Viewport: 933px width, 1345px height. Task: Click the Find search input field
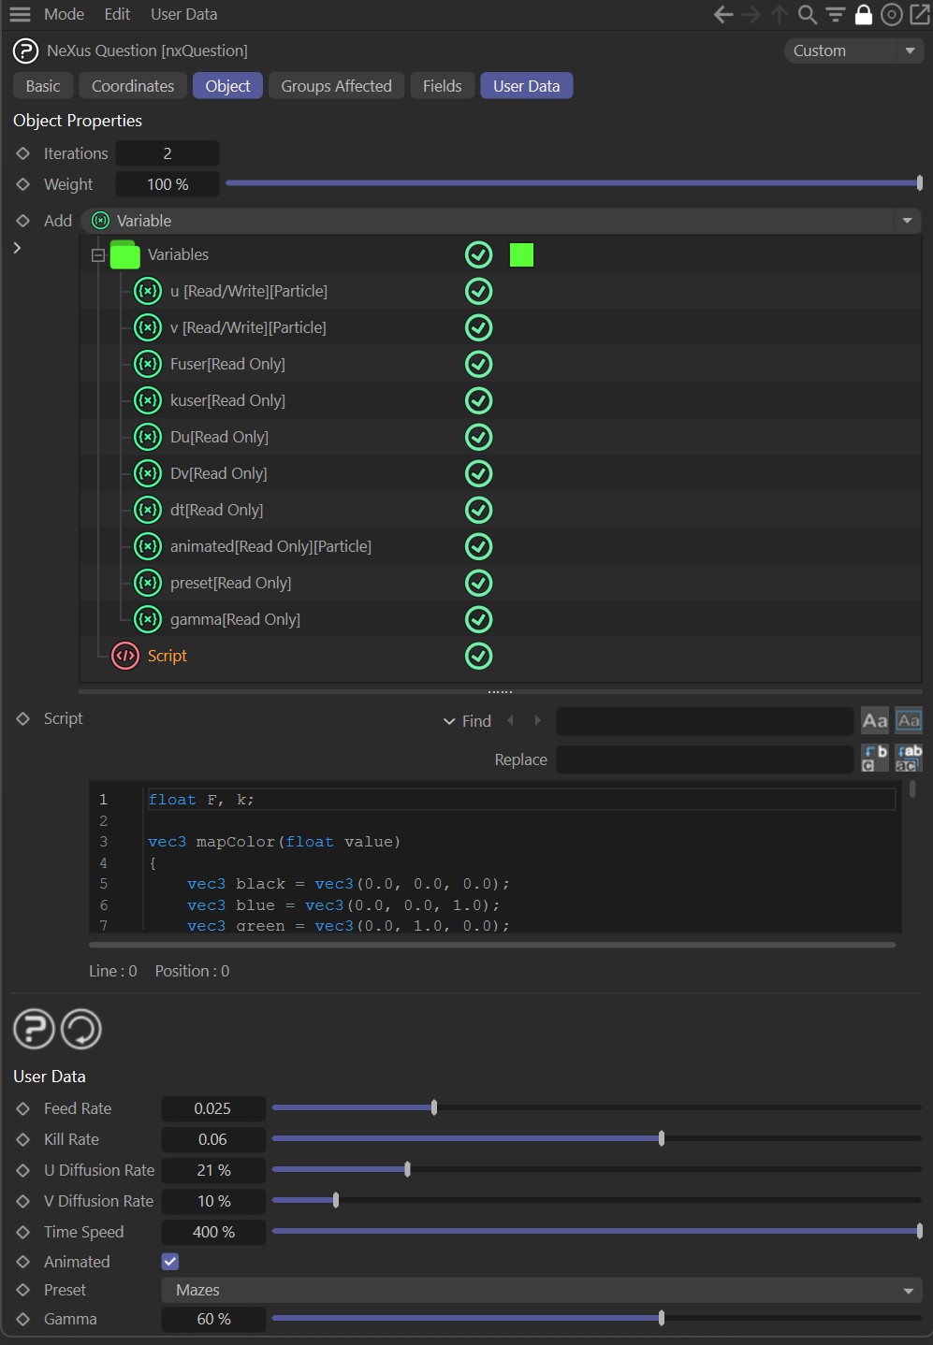coord(704,721)
